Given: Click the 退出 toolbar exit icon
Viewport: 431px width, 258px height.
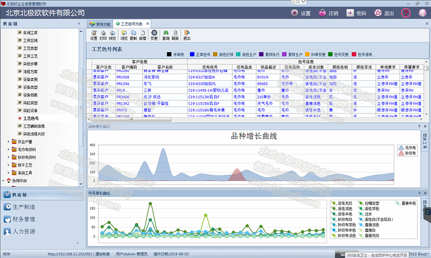Looking at the screenshot, I should point(186,35).
